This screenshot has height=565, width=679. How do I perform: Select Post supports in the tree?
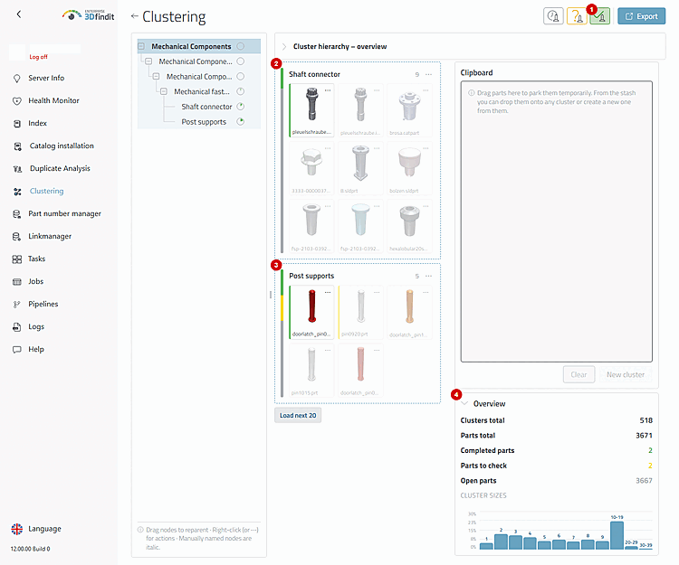click(x=204, y=122)
